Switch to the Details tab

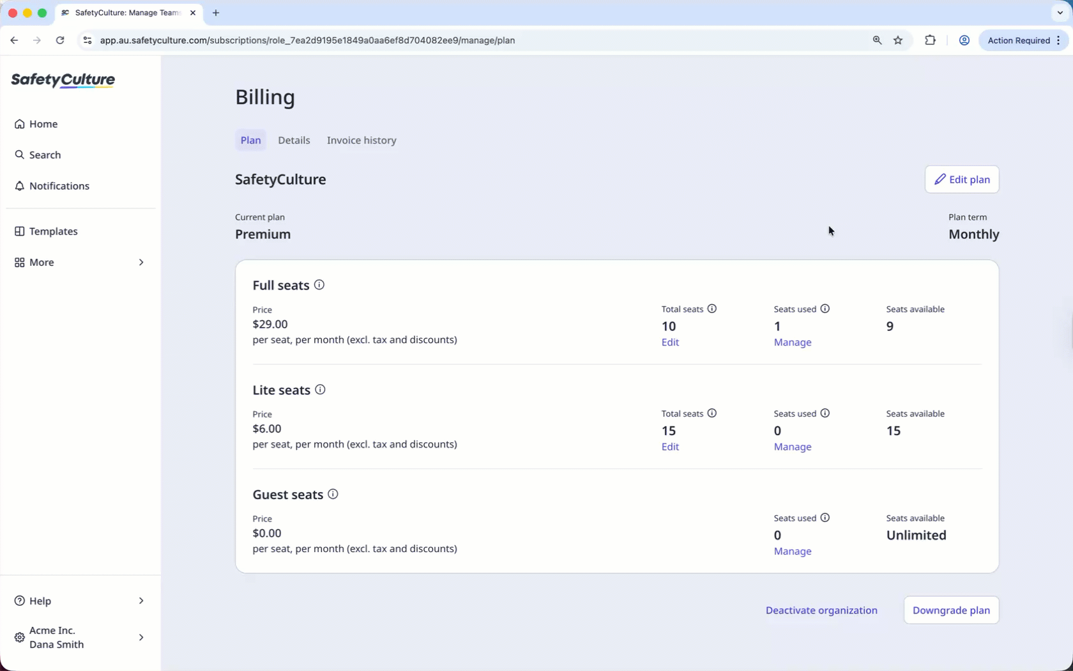[294, 140]
